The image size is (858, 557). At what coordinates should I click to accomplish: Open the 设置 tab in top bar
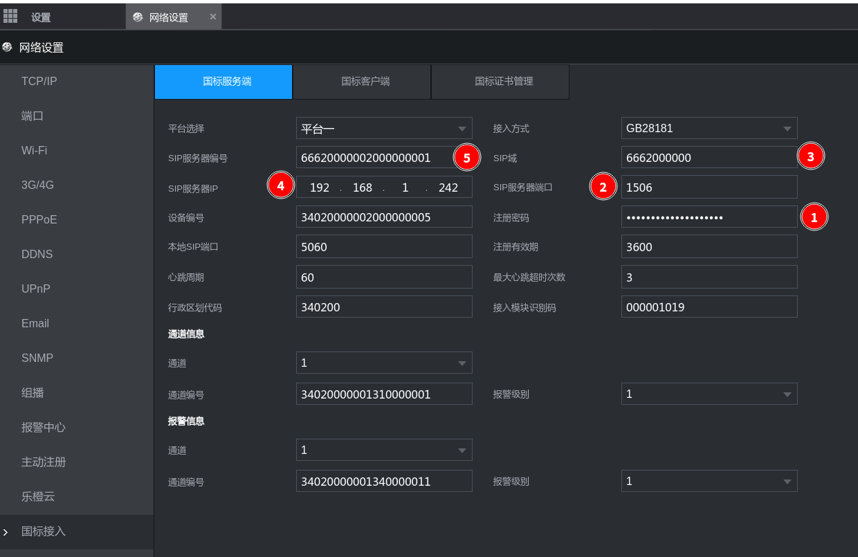click(x=41, y=17)
